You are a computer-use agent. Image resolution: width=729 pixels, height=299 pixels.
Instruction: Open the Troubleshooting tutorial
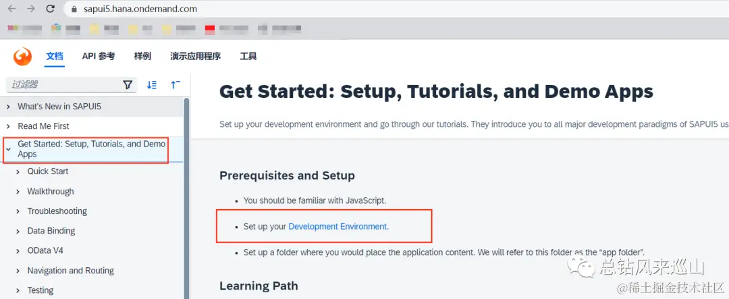coord(57,211)
